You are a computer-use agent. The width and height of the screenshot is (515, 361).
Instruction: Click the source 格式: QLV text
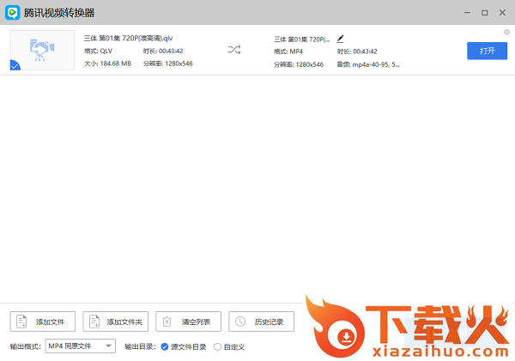tap(98, 51)
